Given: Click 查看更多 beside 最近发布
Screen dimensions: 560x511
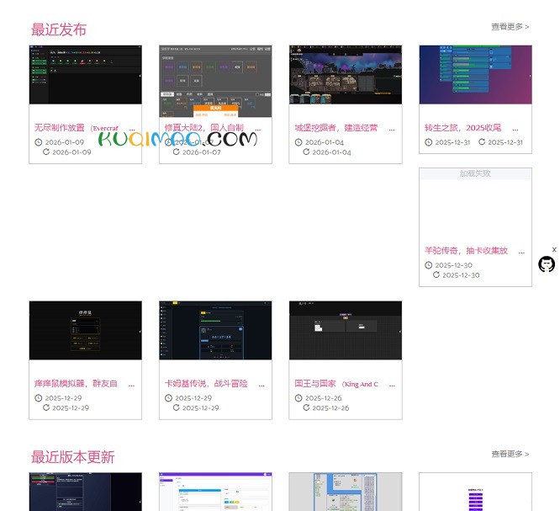Looking at the screenshot, I should 510,26.
